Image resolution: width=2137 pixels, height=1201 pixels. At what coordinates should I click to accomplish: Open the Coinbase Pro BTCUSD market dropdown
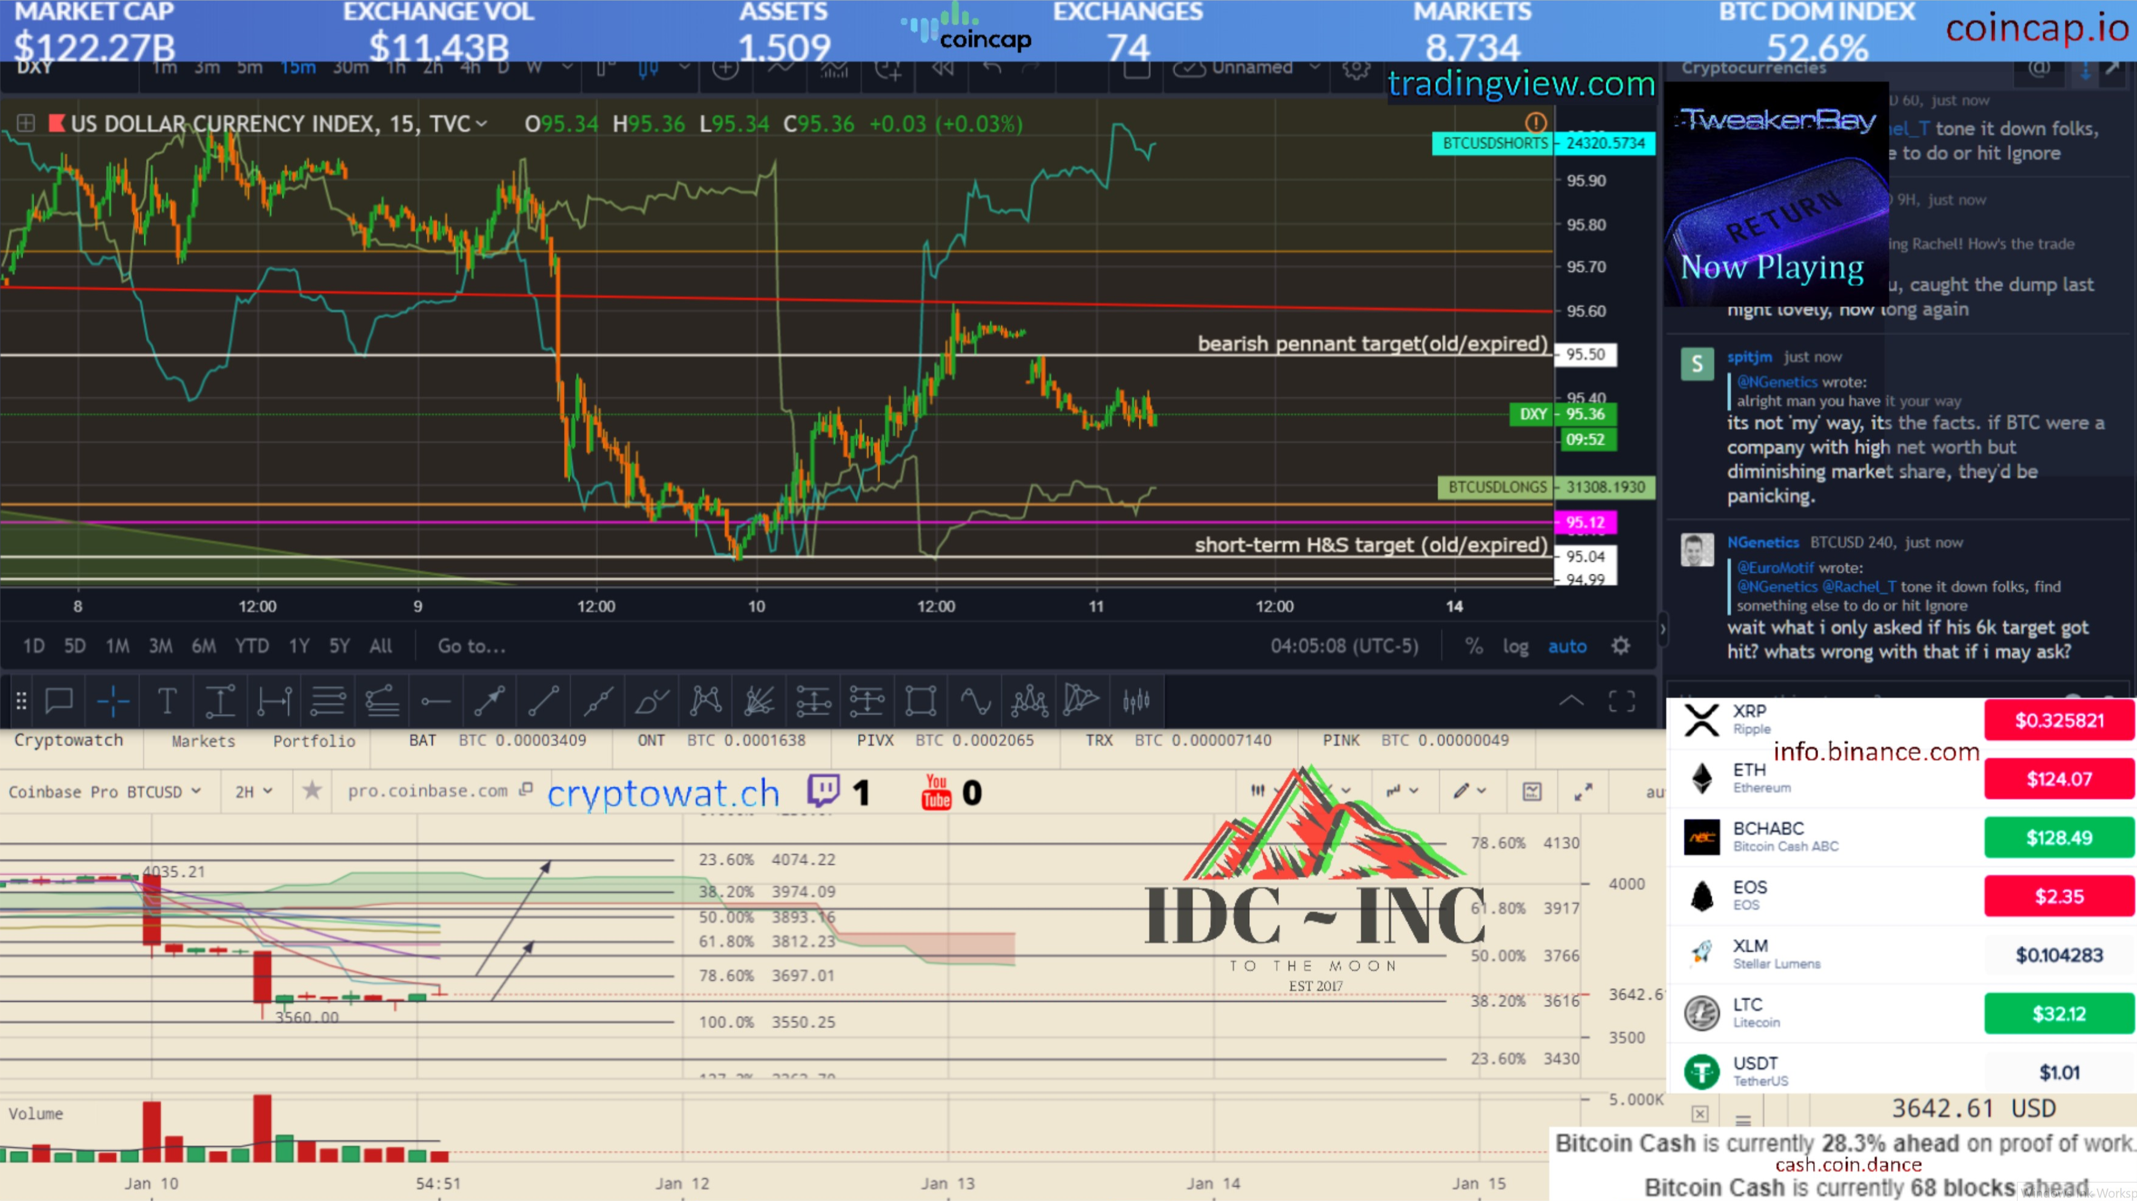[x=104, y=791]
